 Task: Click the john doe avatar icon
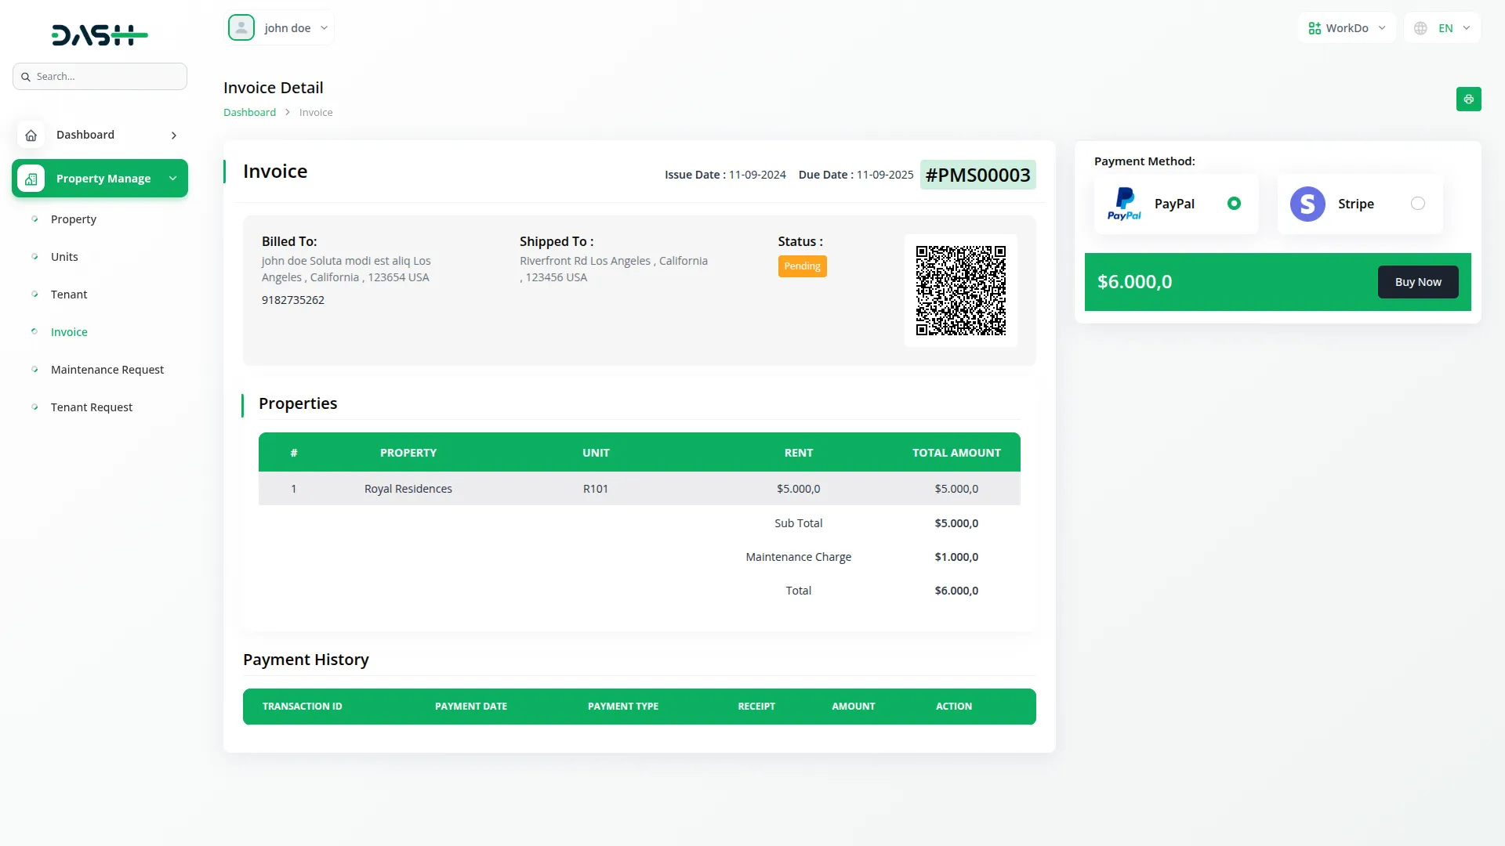(241, 27)
